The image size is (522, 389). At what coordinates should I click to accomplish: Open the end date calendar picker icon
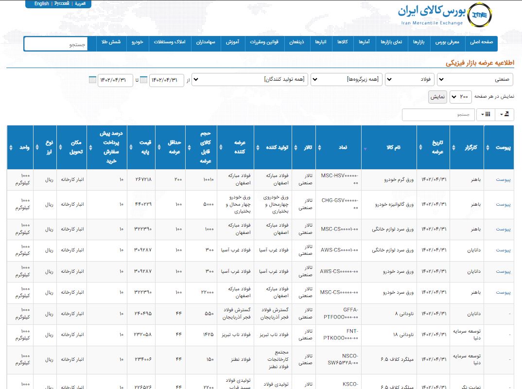pyautogui.click(x=92, y=80)
